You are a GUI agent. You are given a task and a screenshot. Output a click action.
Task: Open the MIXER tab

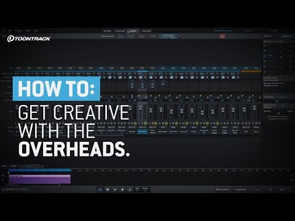click(133, 31)
